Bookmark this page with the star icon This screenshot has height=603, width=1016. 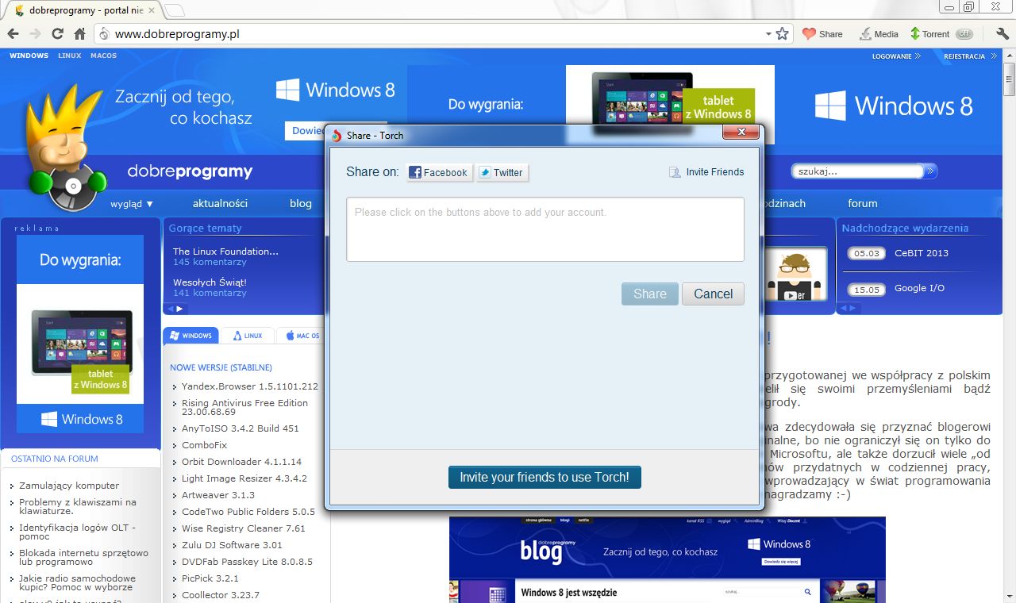782,34
